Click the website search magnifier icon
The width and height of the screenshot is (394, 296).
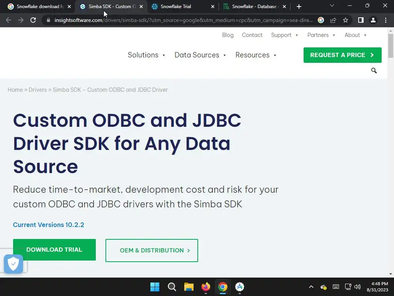tap(374, 71)
